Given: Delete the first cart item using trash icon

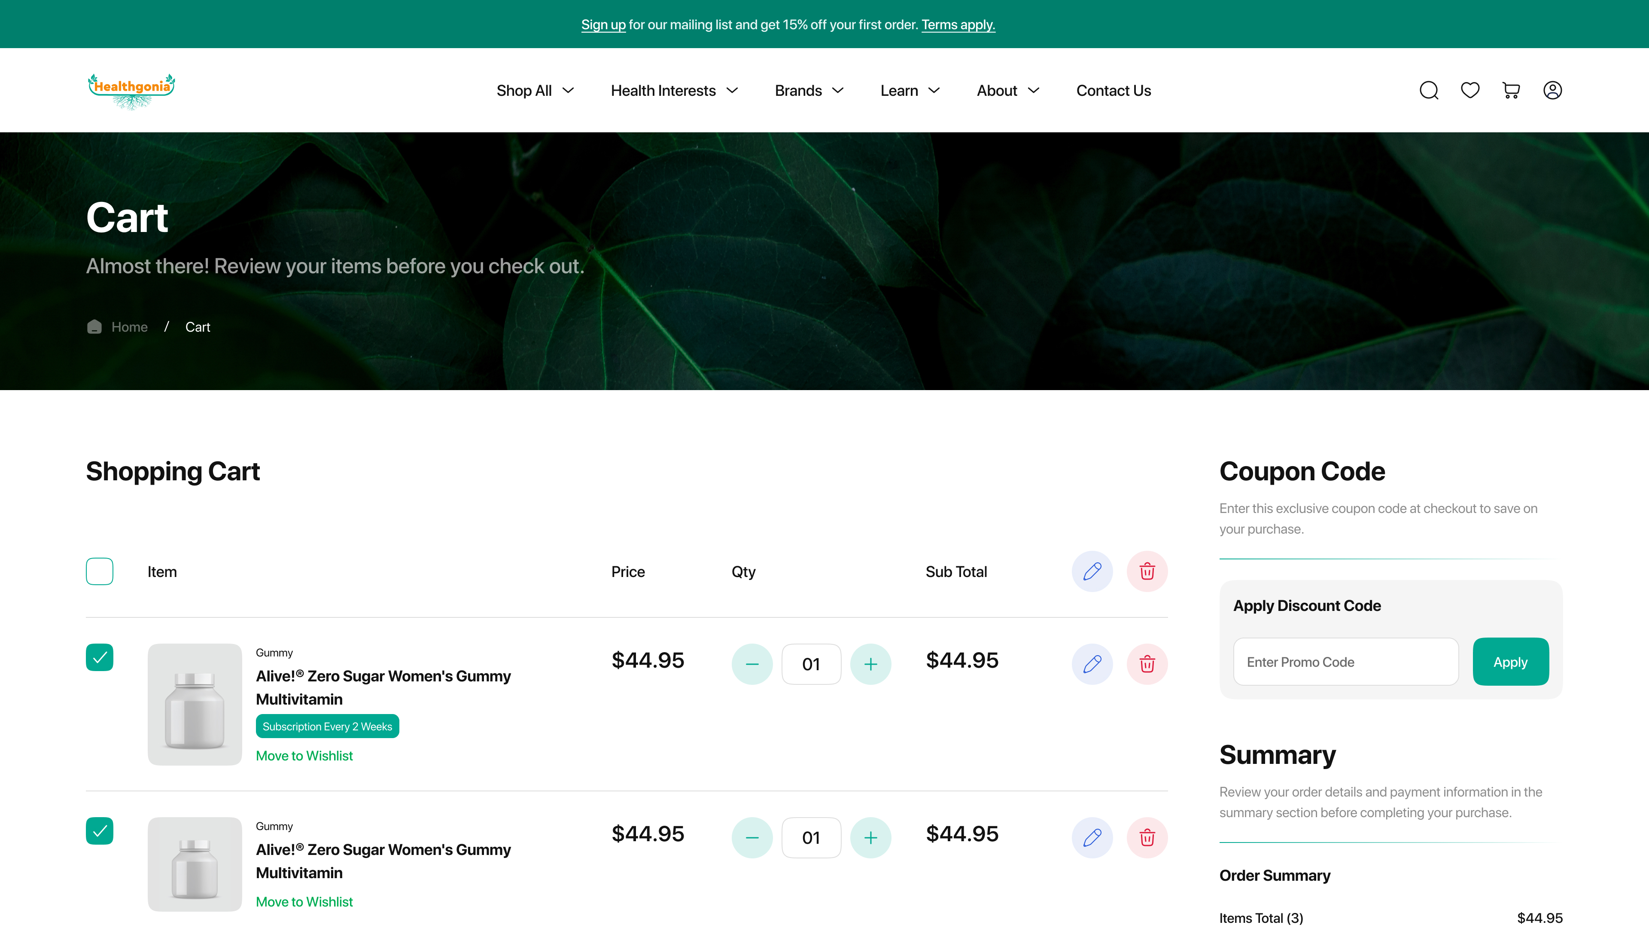Looking at the screenshot, I should tap(1147, 664).
